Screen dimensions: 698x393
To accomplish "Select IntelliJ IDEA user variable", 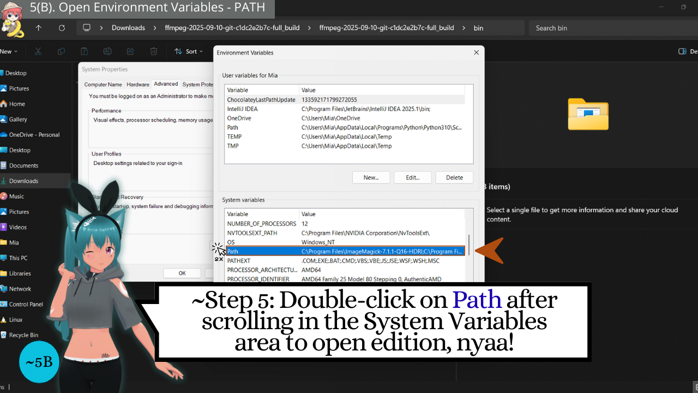I will pos(345,109).
